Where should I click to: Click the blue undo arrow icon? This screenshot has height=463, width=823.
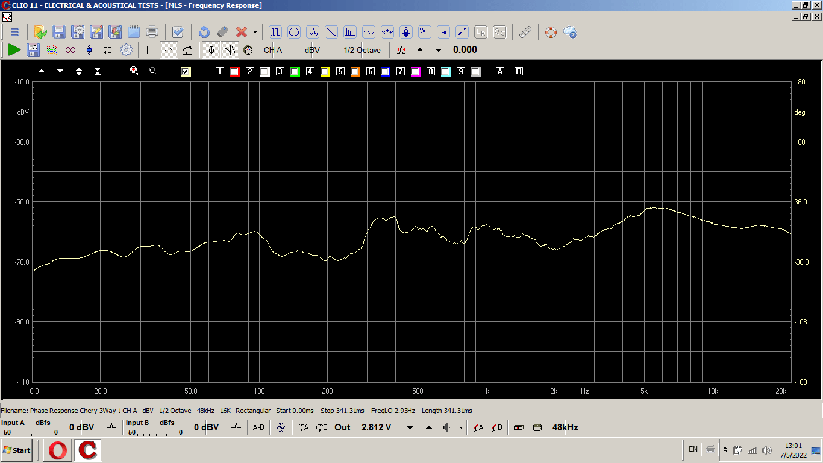click(204, 32)
